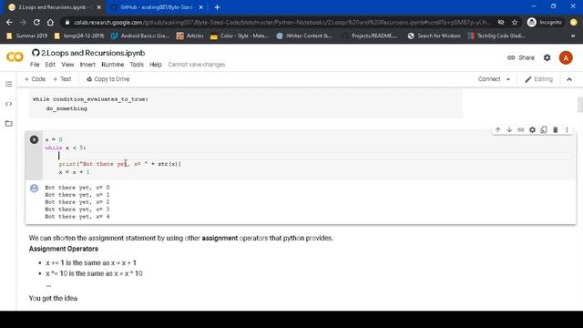
Task: Close the GitHub browser tab
Action: (200, 7)
